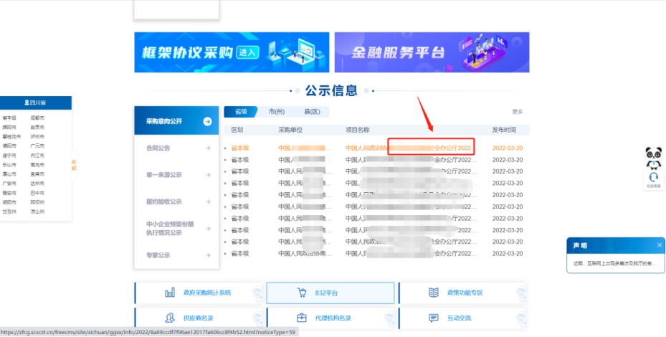666x337 pixels.
Task: Click the 政策功能专区 book icon
Action: [x=433, y=293]
